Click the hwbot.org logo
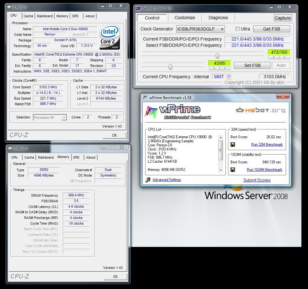The image size is (308, 289). 260,110
